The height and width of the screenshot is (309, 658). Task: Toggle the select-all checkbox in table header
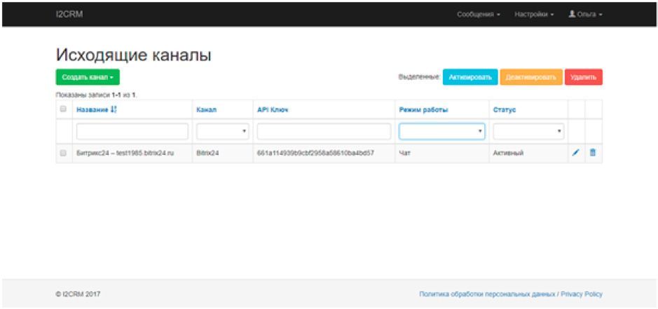click(x=63, y=109)
